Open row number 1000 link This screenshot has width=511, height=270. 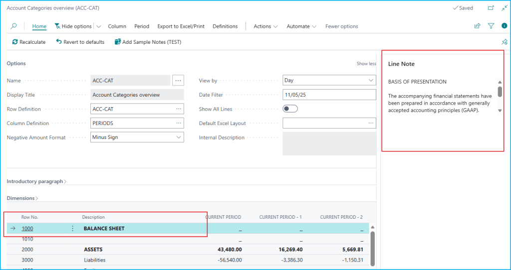27,229
